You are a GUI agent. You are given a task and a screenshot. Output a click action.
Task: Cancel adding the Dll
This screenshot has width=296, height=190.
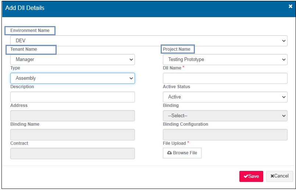pos(279,176)
